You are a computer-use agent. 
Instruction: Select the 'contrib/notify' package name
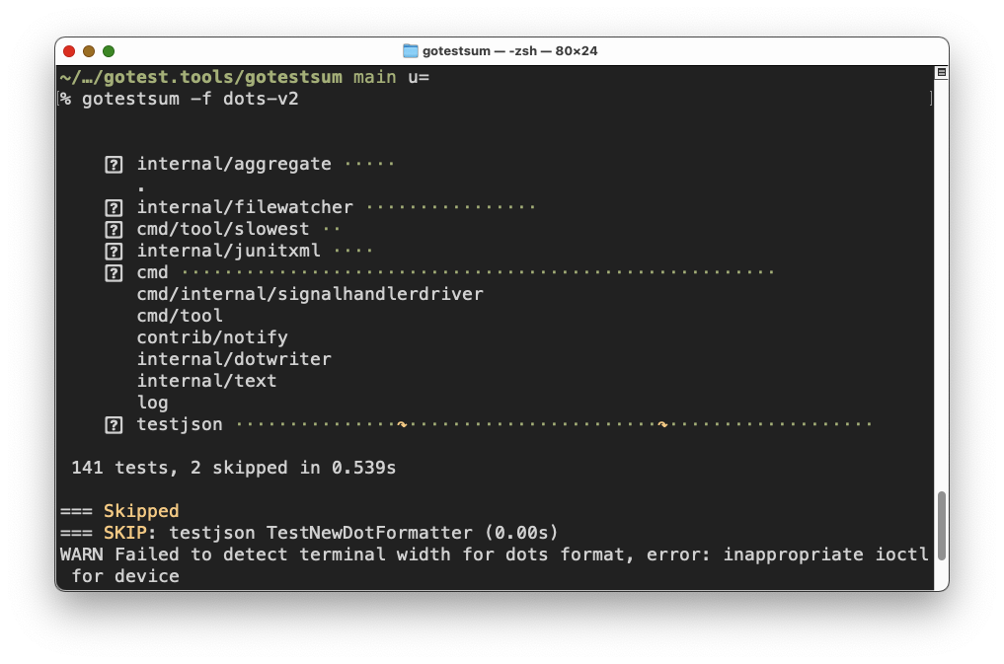point(212,336)
